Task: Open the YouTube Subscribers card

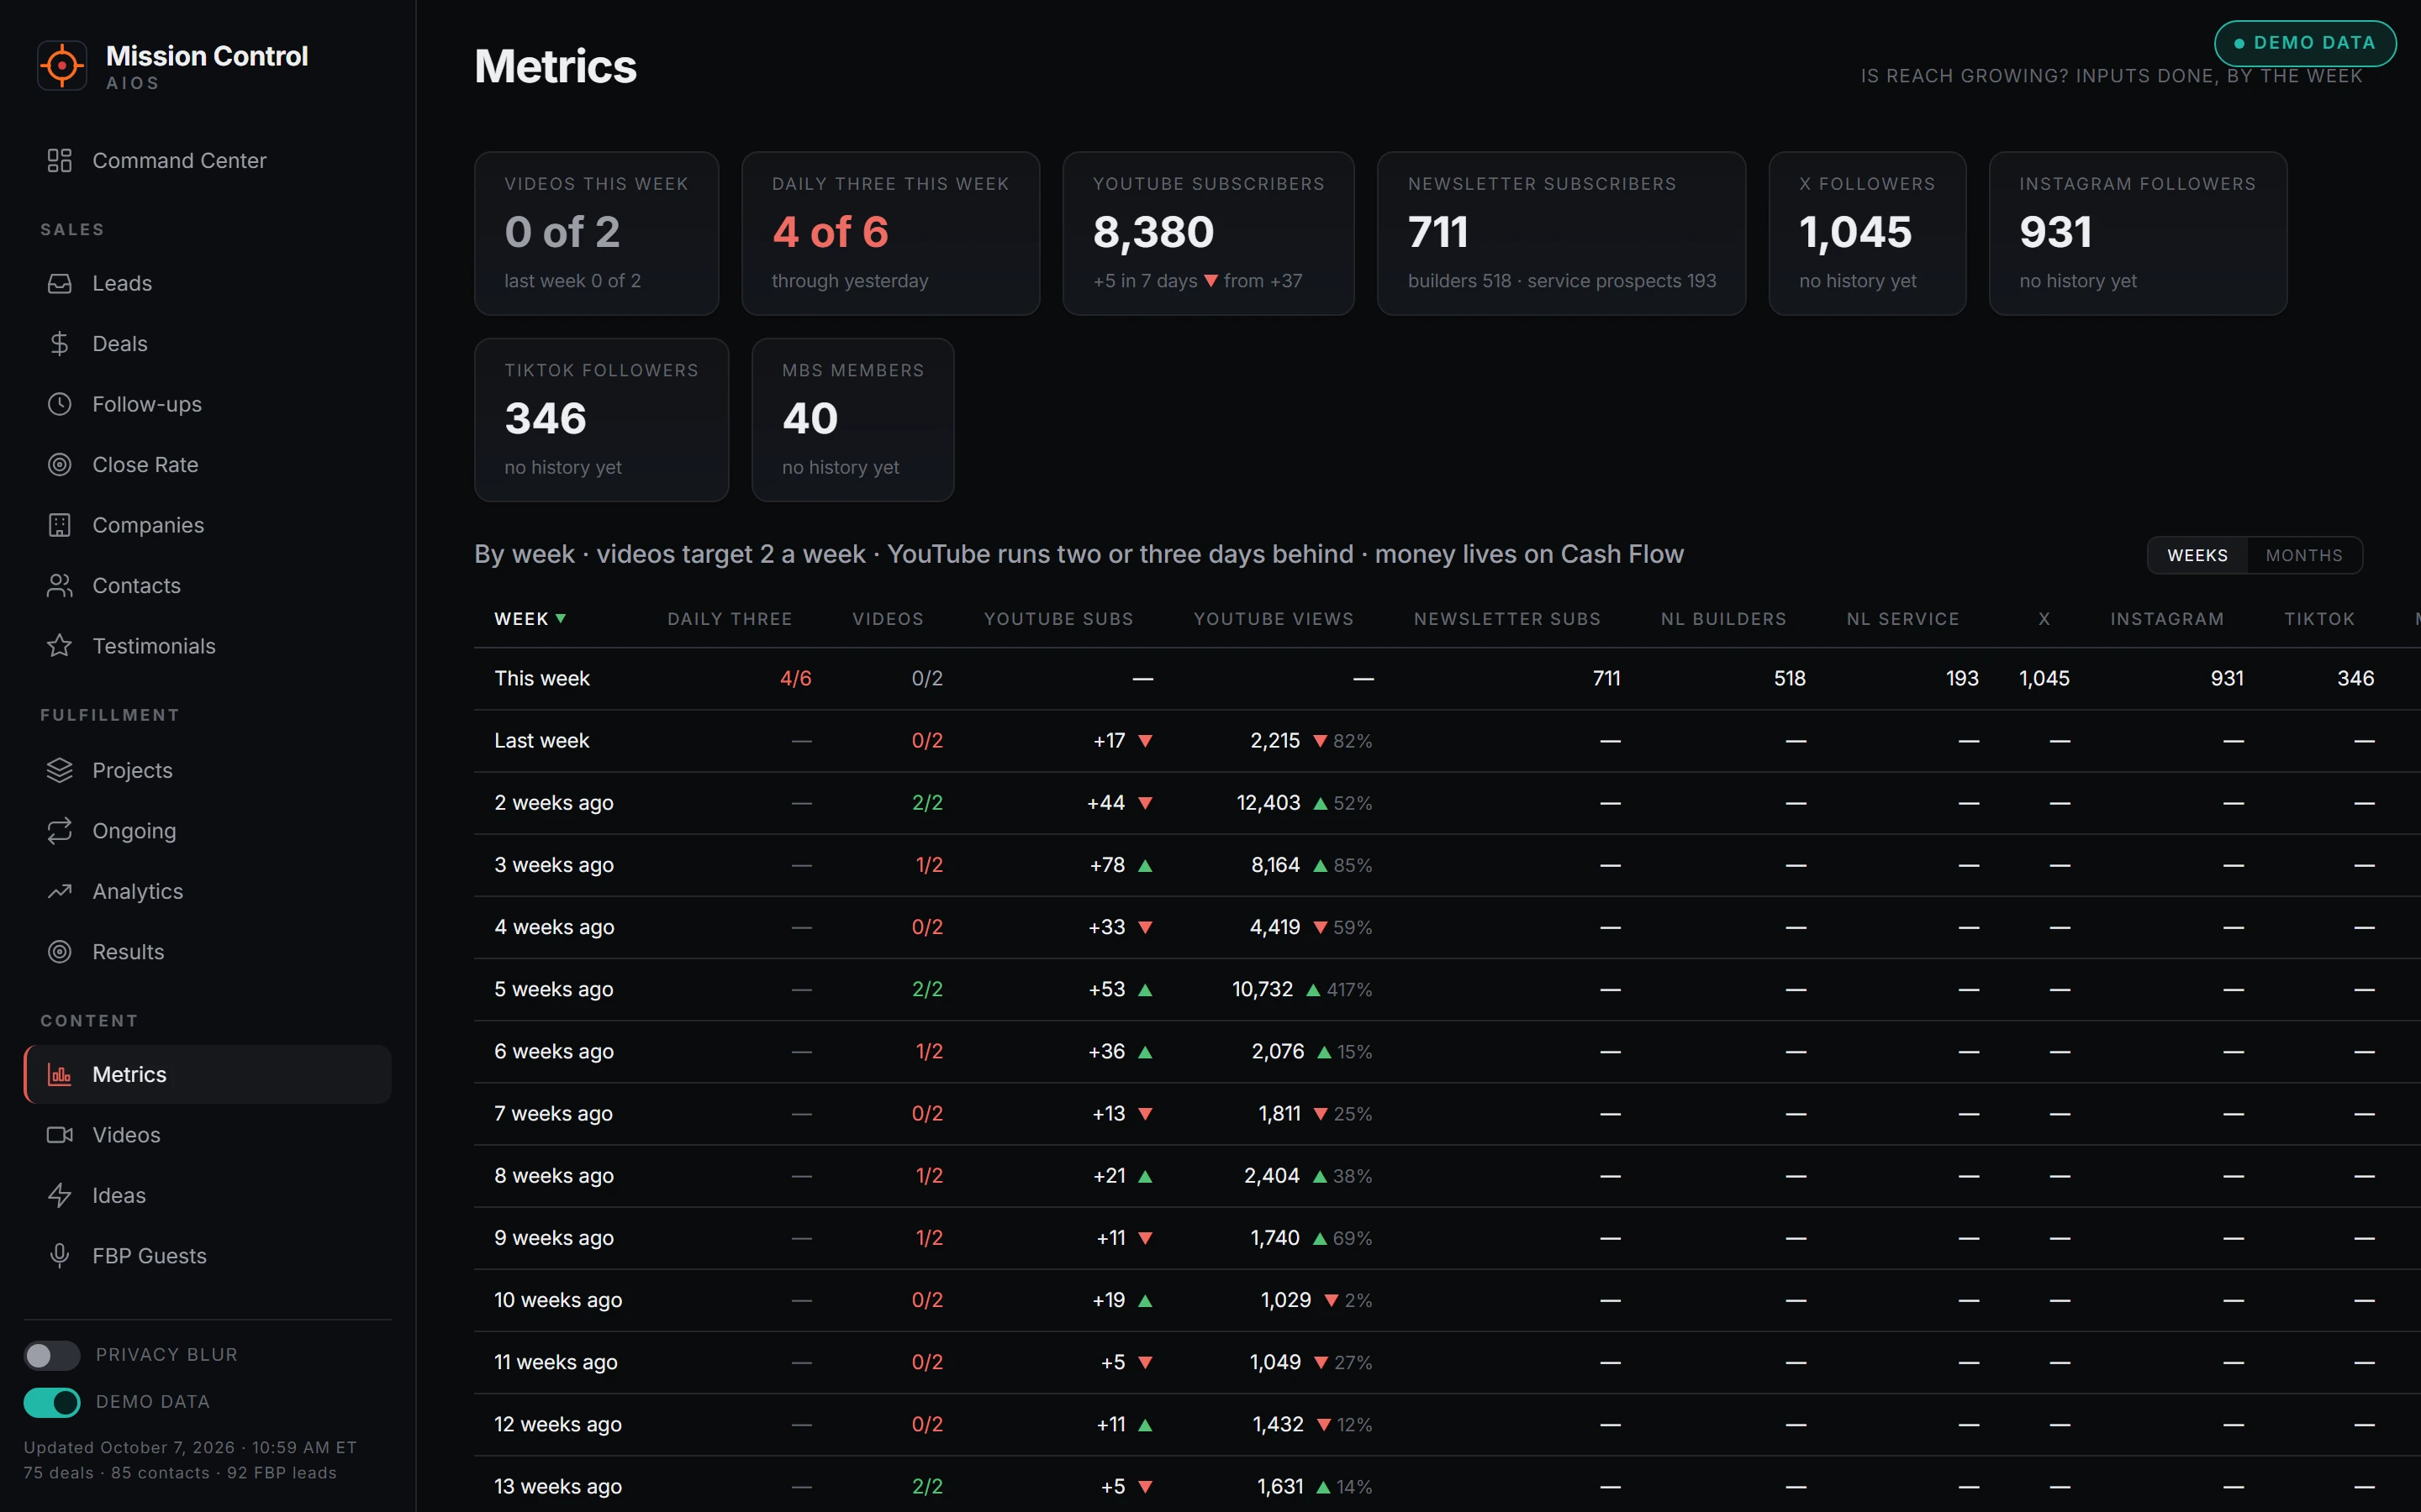Action: pyautogui.click(x=1207, y=233)
